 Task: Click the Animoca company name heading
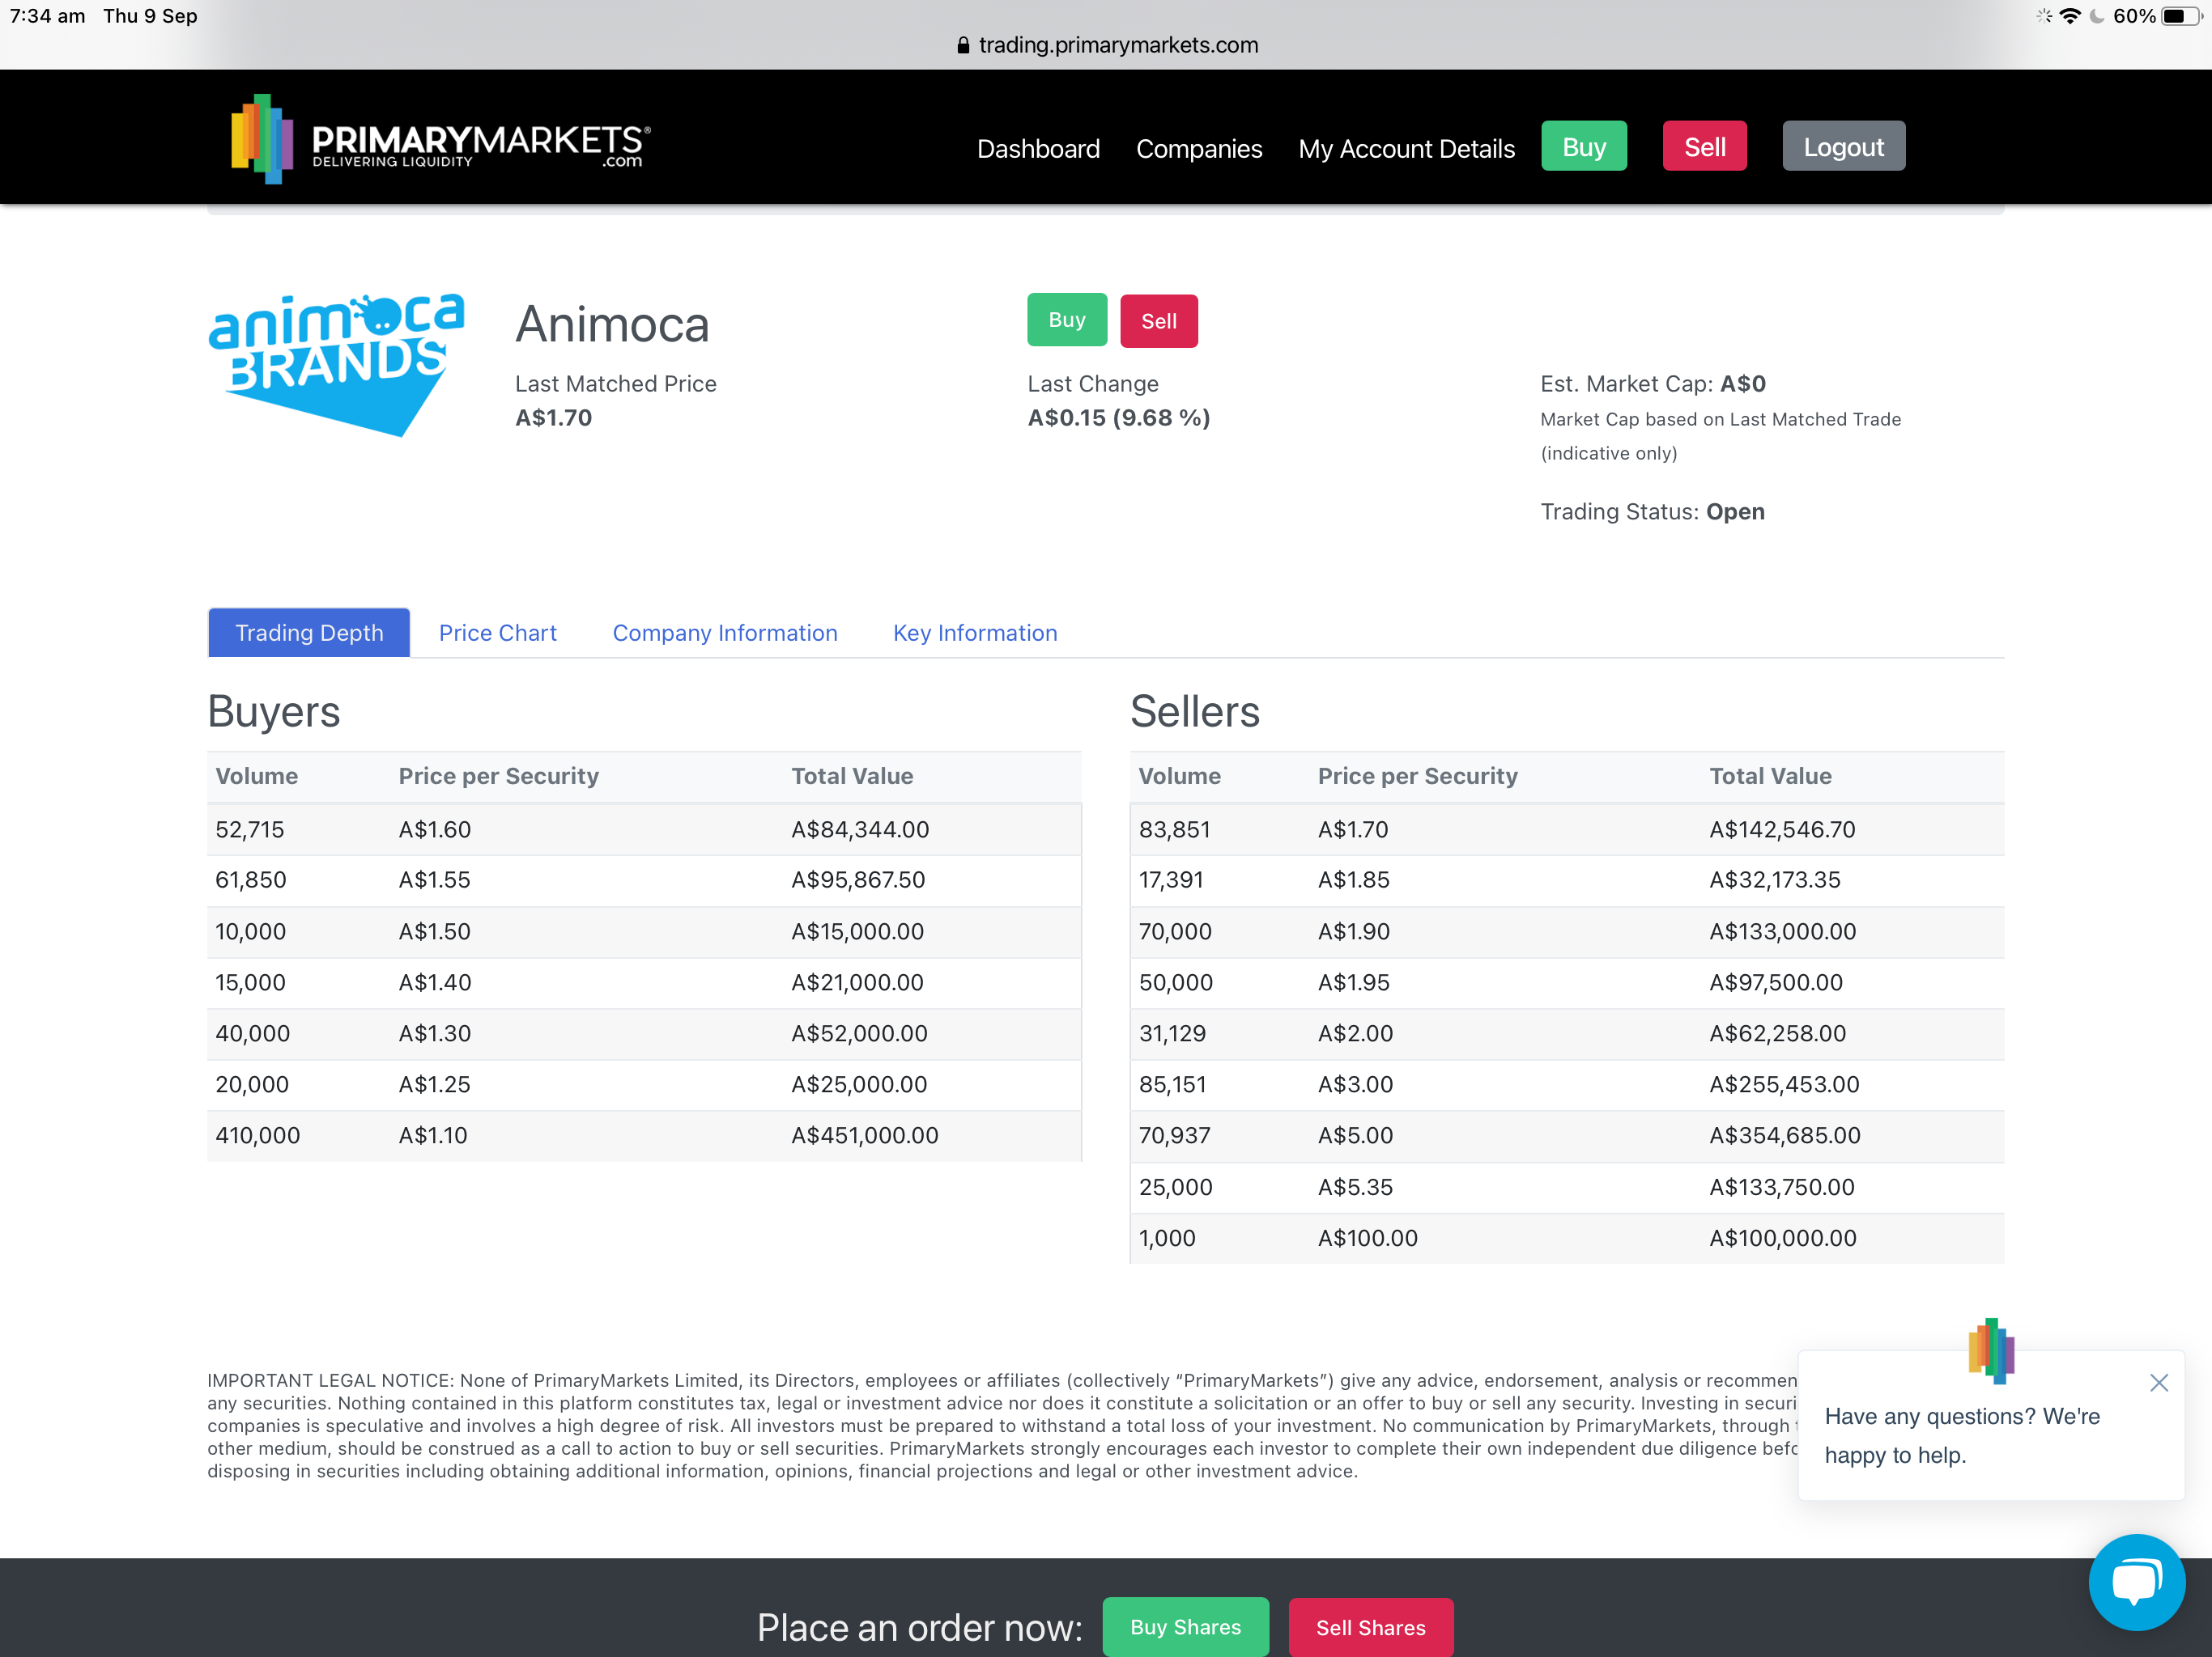(612, 324)
